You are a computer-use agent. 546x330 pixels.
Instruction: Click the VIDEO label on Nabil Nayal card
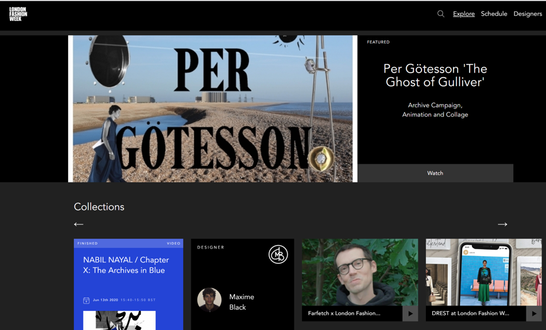173,243
